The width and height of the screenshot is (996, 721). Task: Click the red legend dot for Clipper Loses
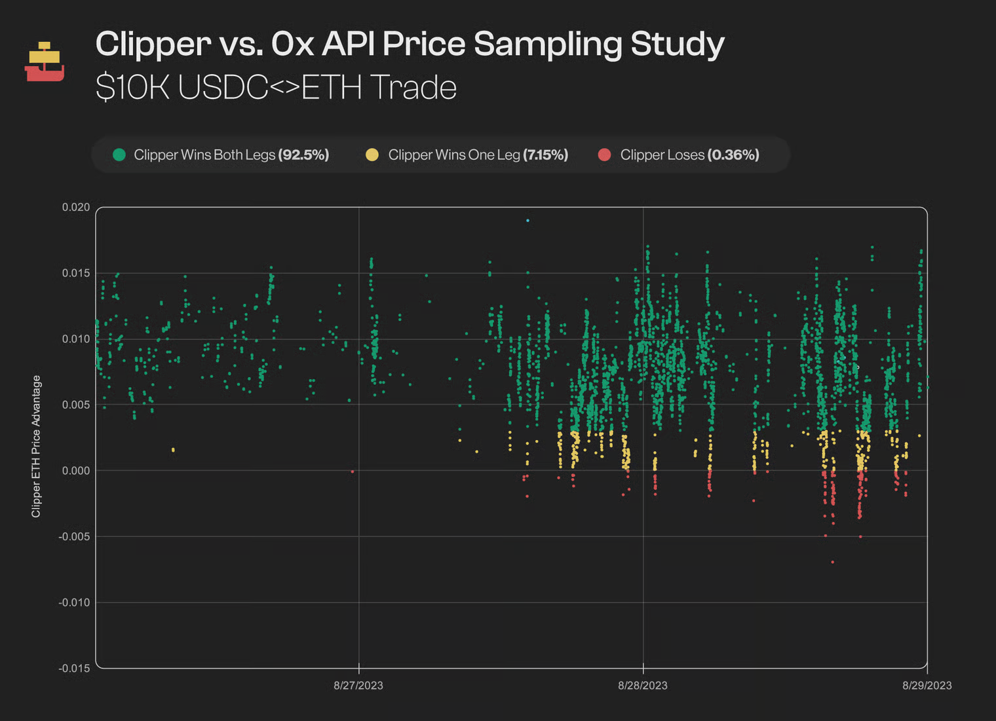[x=604, y=155]
